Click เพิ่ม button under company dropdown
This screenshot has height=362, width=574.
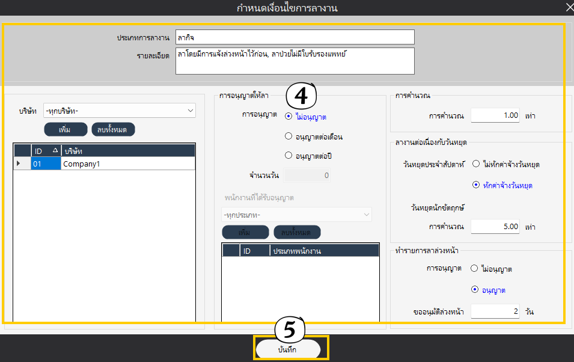[x=66, y=129]
